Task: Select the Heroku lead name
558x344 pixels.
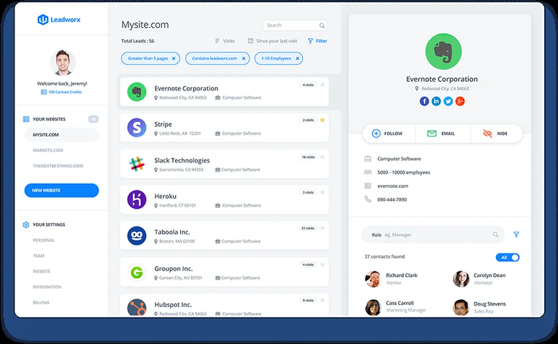Action: coord(166,196)
